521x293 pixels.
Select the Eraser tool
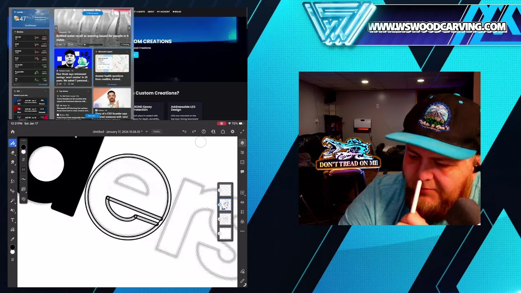point(13,153)
